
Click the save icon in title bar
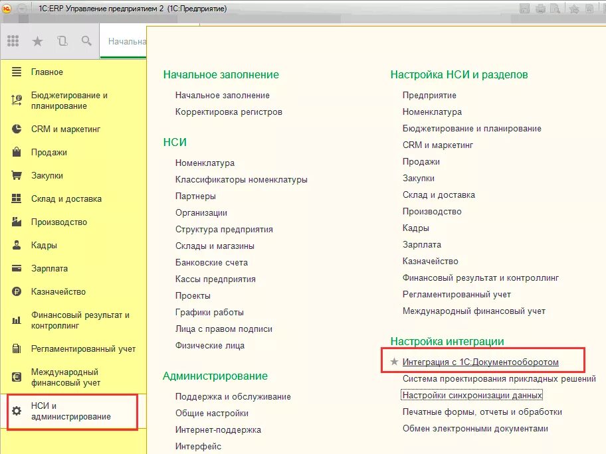coord(524,8)
